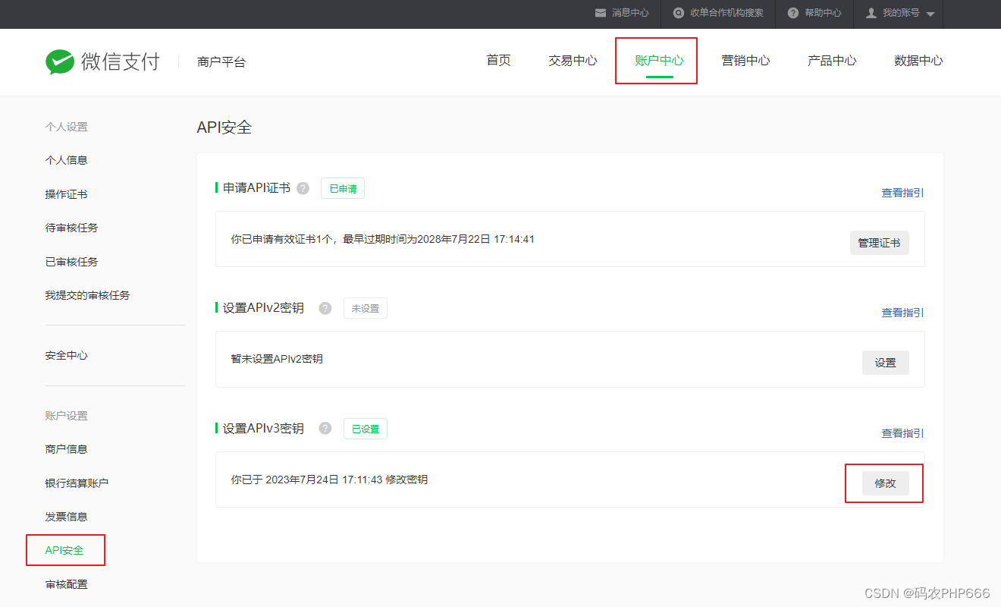
Task: Open the 帮助中心 help icon
Action: pyautogui.click(x=793, y=13)
